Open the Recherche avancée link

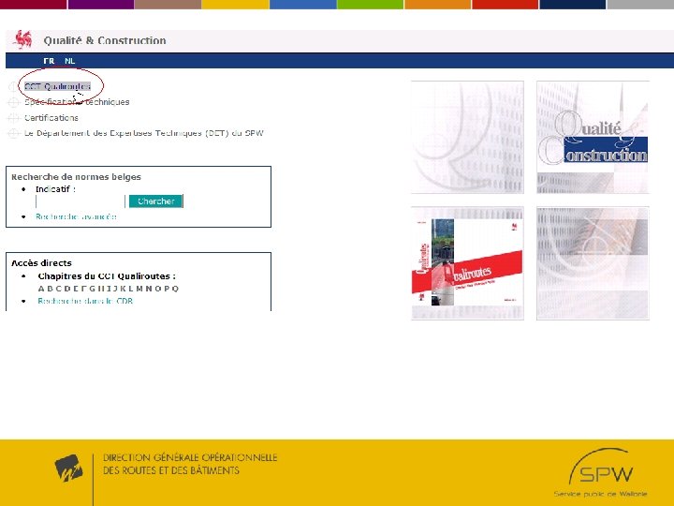click(76, 216)
